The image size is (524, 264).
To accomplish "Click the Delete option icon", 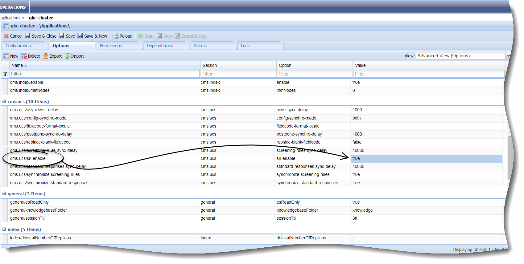I will pyautogui.click(x=24, y=56).
